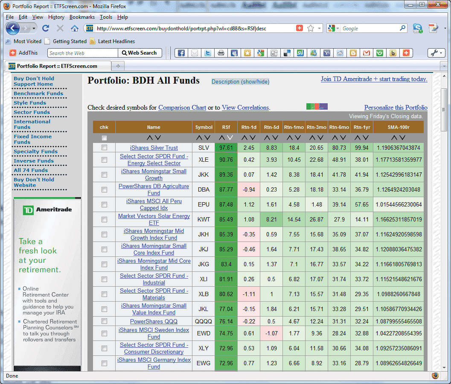Open the Bookmarks menu
Image resolution: width=451 pixels, height=384 pixels.
[x=82, y=17]
